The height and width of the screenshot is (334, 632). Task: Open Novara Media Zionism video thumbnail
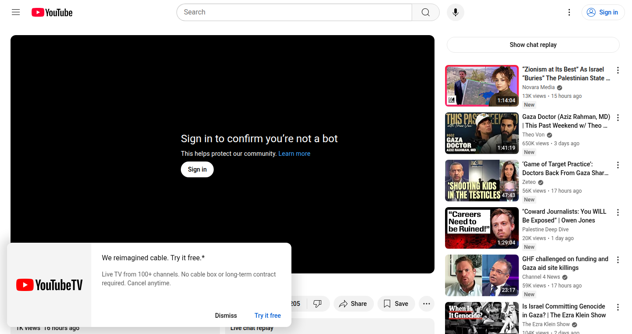482,86
